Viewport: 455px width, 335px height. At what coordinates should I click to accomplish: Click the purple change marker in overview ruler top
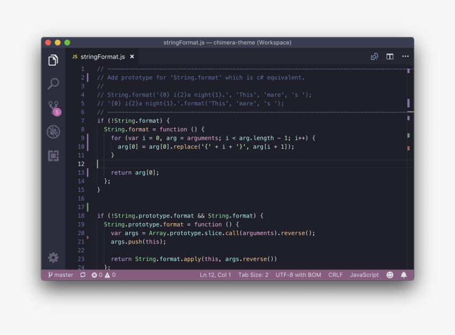pyautogui.click(x=408, y=71)
